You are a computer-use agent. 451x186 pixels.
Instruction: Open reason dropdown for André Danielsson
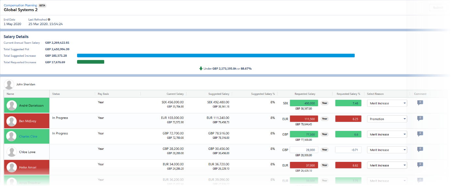pos(387,103)
